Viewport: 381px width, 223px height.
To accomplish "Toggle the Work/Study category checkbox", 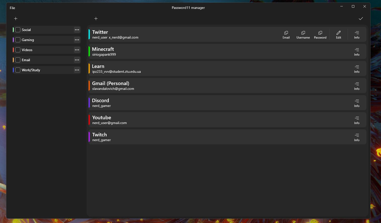I will 18,70.
